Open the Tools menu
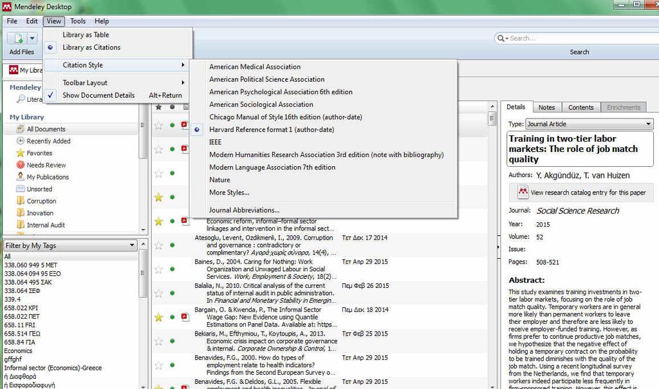 click(x=78, y=21)
